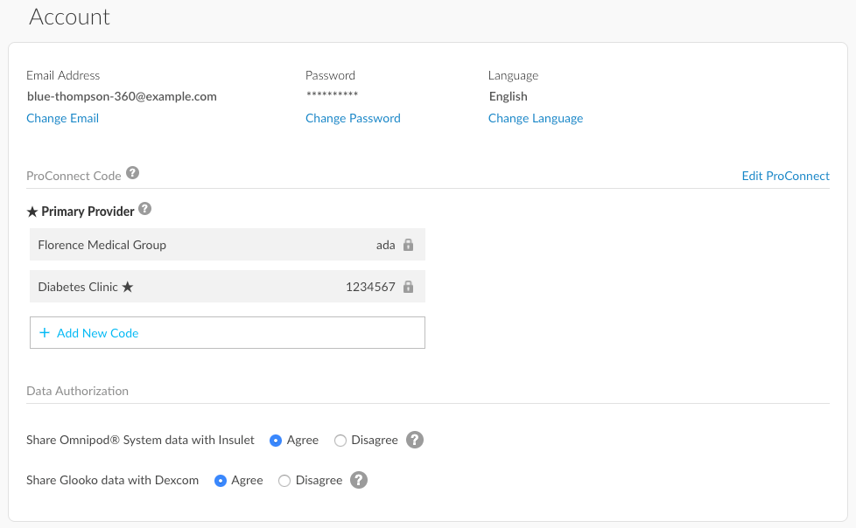
Task: Select Agree for sharing Glooko data
Action: 221,480
